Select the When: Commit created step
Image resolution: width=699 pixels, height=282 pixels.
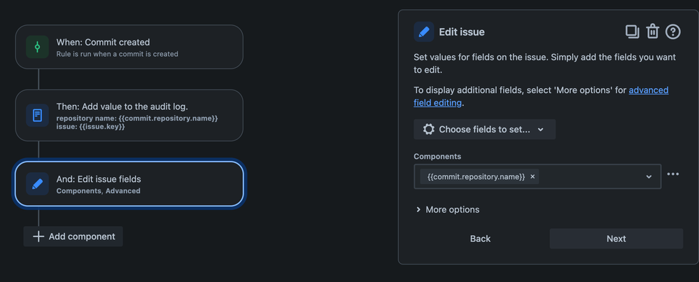(129, 47)
